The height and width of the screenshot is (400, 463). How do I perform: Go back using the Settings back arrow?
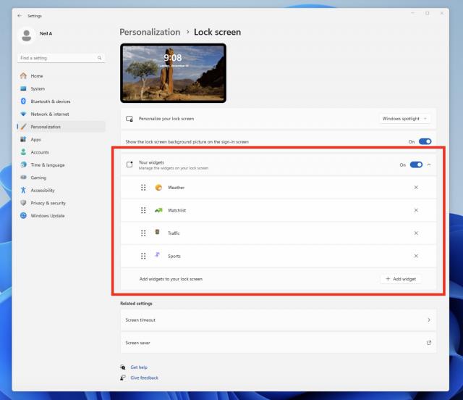19,14
